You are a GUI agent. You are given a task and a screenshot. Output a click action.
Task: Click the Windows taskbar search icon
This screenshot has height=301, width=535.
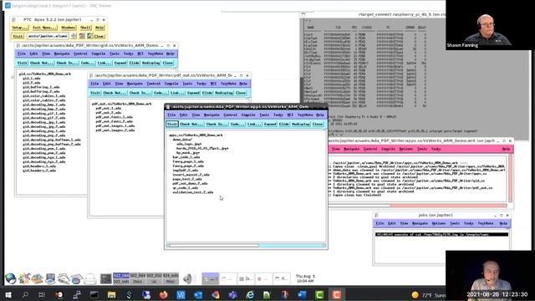pyautogui.click(x=25, y=294)
